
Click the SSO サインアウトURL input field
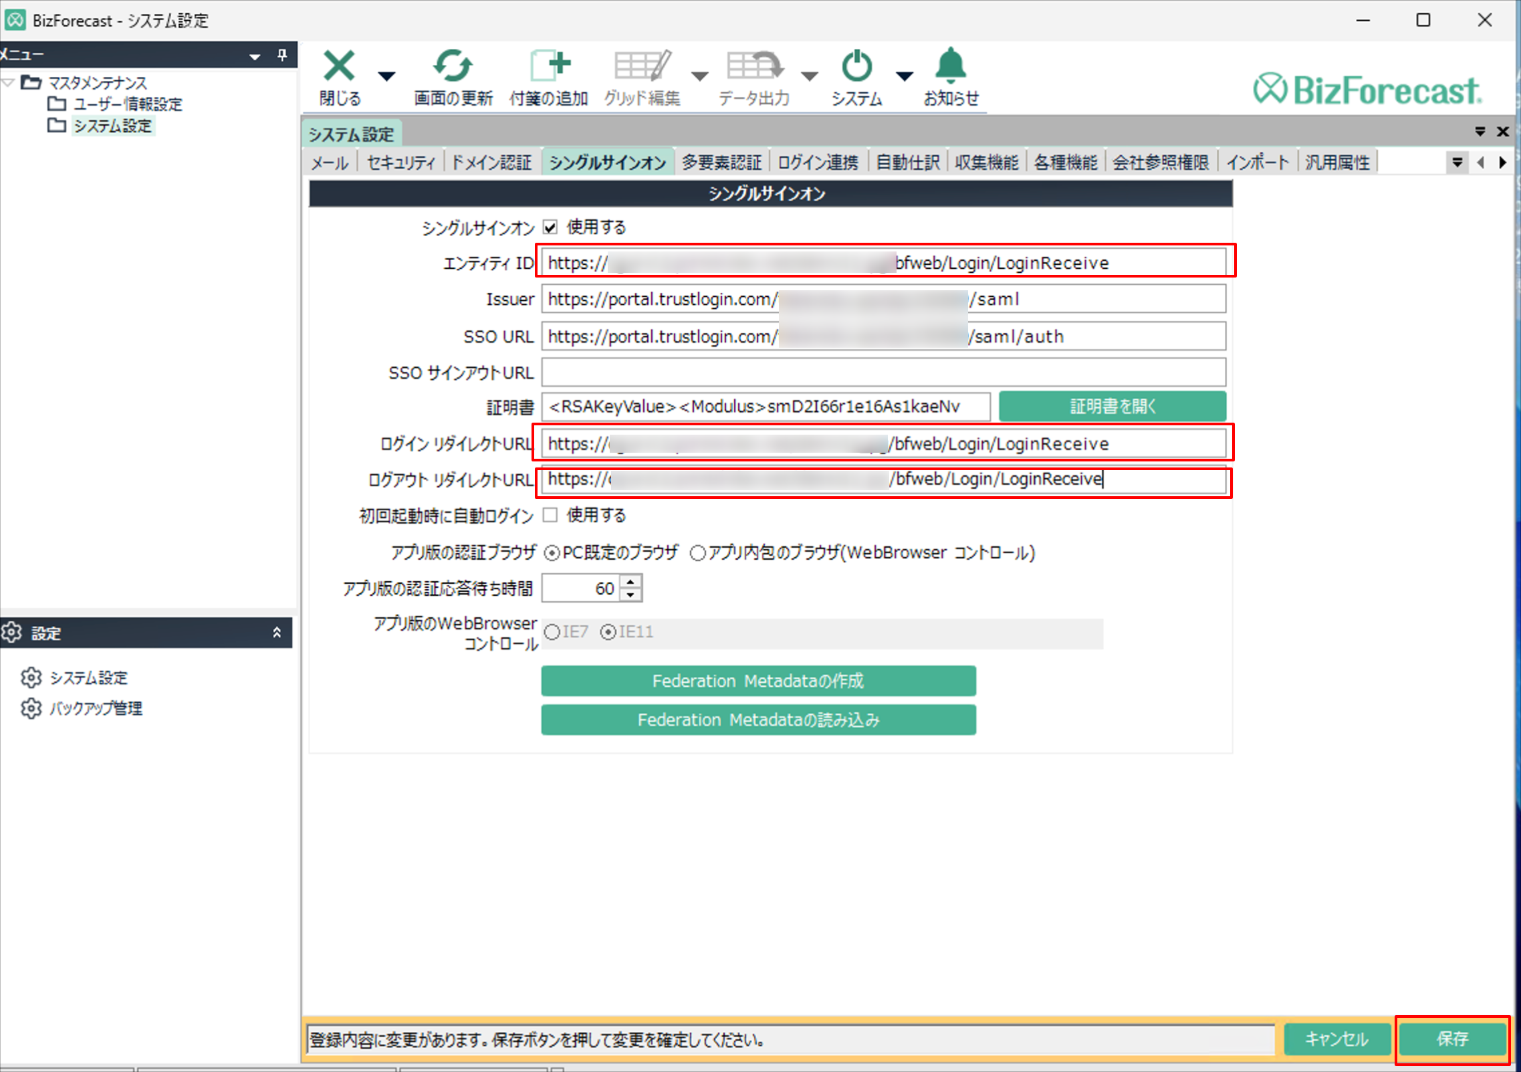pyautogui.click(x=883, y=372)
